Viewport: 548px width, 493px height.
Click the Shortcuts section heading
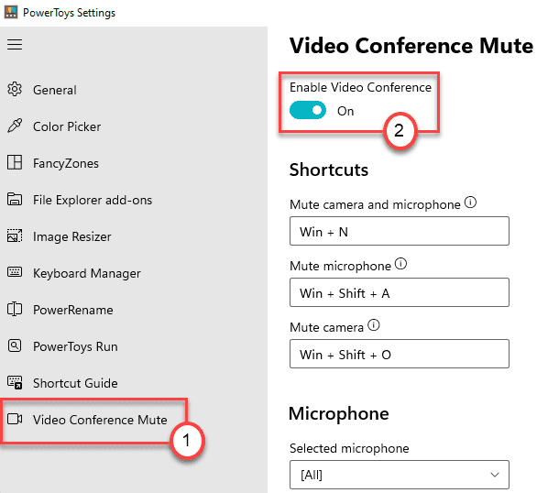[x=328, y=170]
